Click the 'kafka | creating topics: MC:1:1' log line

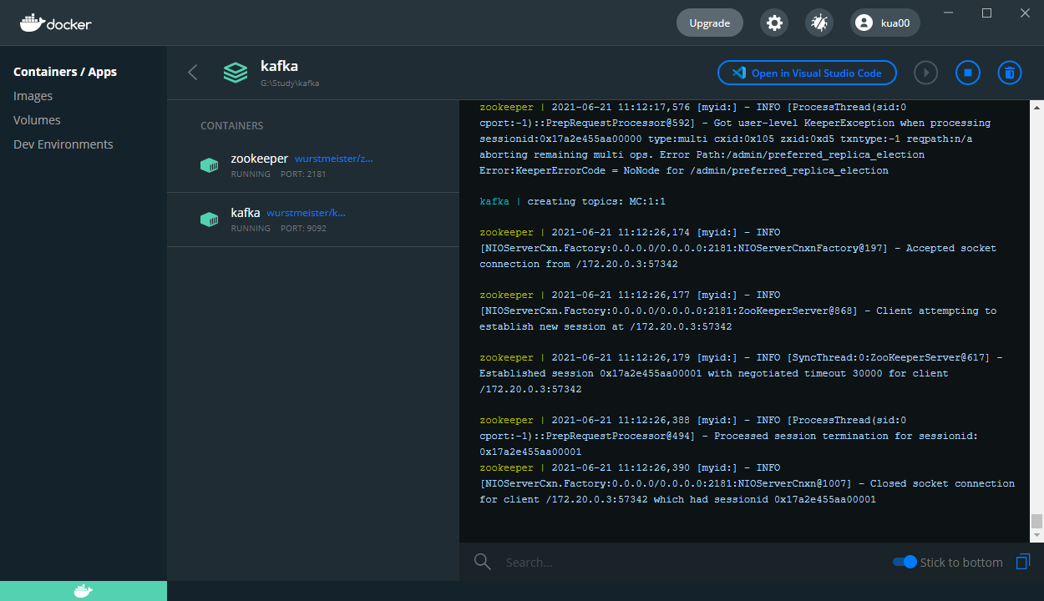[x=572, y=201]
